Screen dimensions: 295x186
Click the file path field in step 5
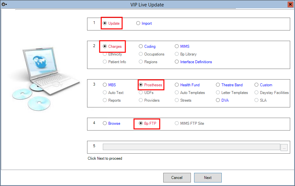[x=191, y=147]
